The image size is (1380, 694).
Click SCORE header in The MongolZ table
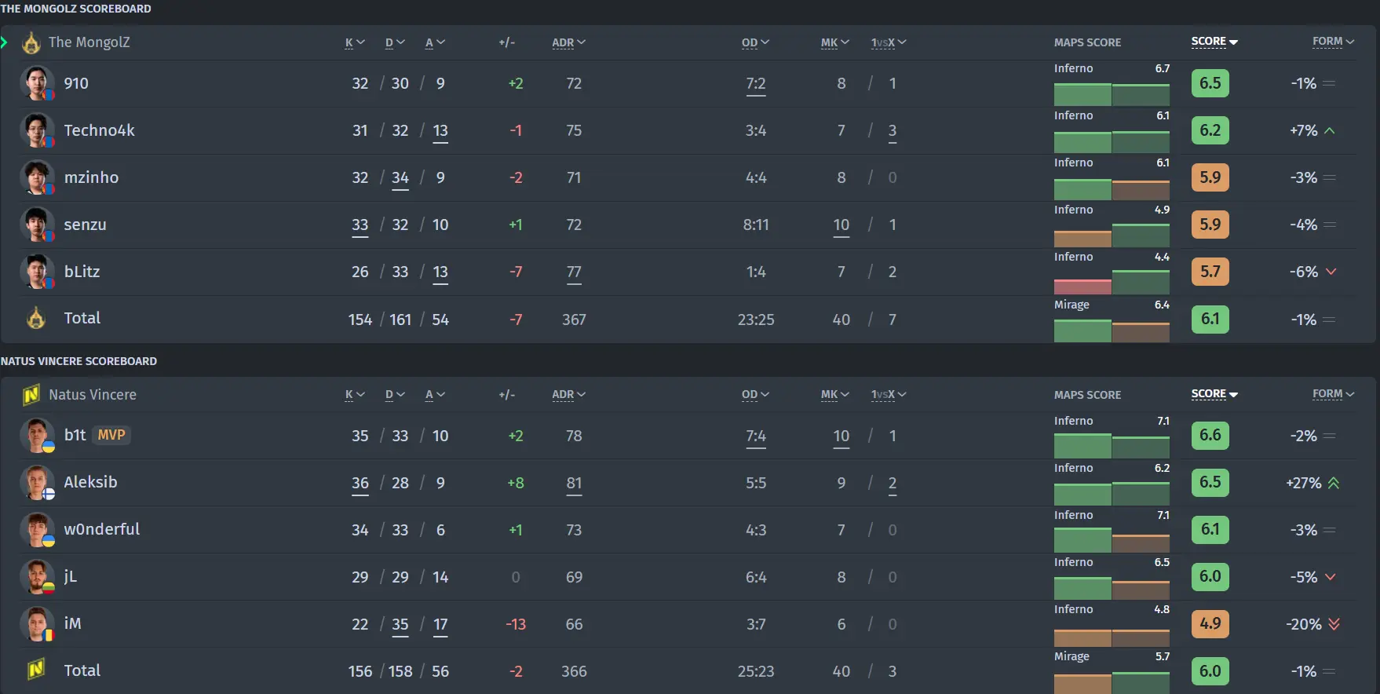(1214, 42)
